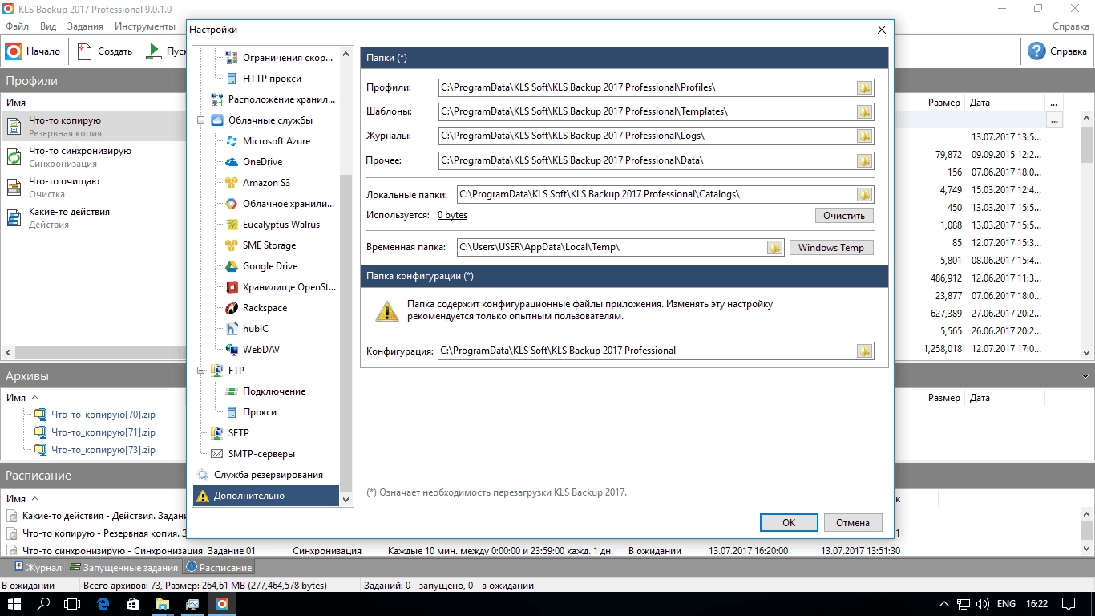Select HTTP прокси tree item

(272, 79)
